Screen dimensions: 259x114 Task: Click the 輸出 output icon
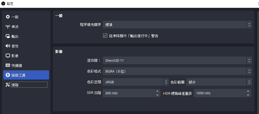point(8,36)
